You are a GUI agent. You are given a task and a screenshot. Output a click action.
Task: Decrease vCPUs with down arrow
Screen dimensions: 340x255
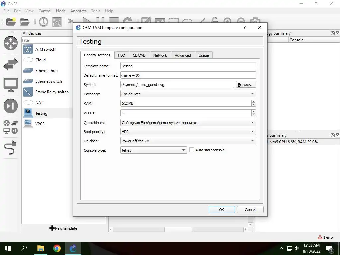tap(253, 114)
